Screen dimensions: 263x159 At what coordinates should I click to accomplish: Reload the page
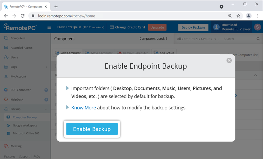(x=22, y=16)
